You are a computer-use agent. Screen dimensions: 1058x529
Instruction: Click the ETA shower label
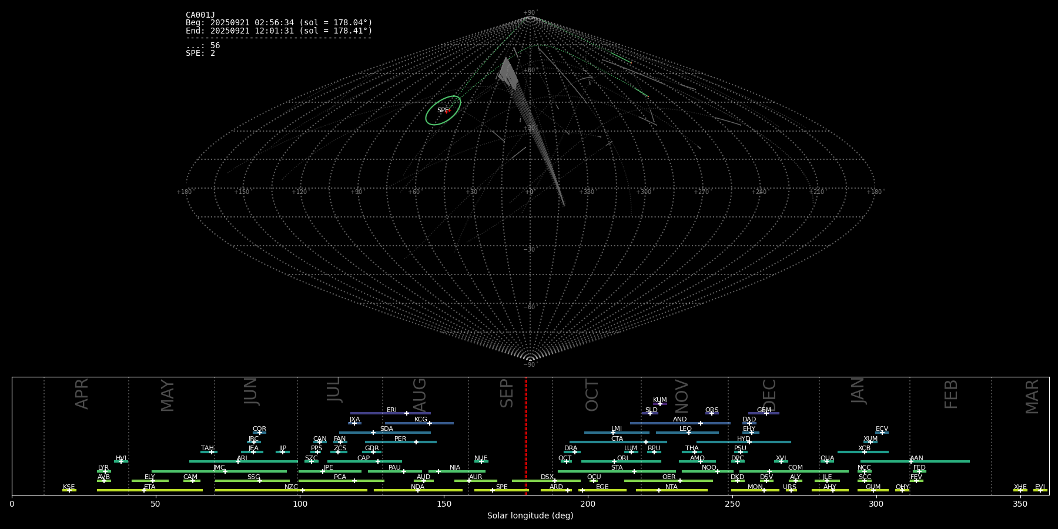[150, 487]
